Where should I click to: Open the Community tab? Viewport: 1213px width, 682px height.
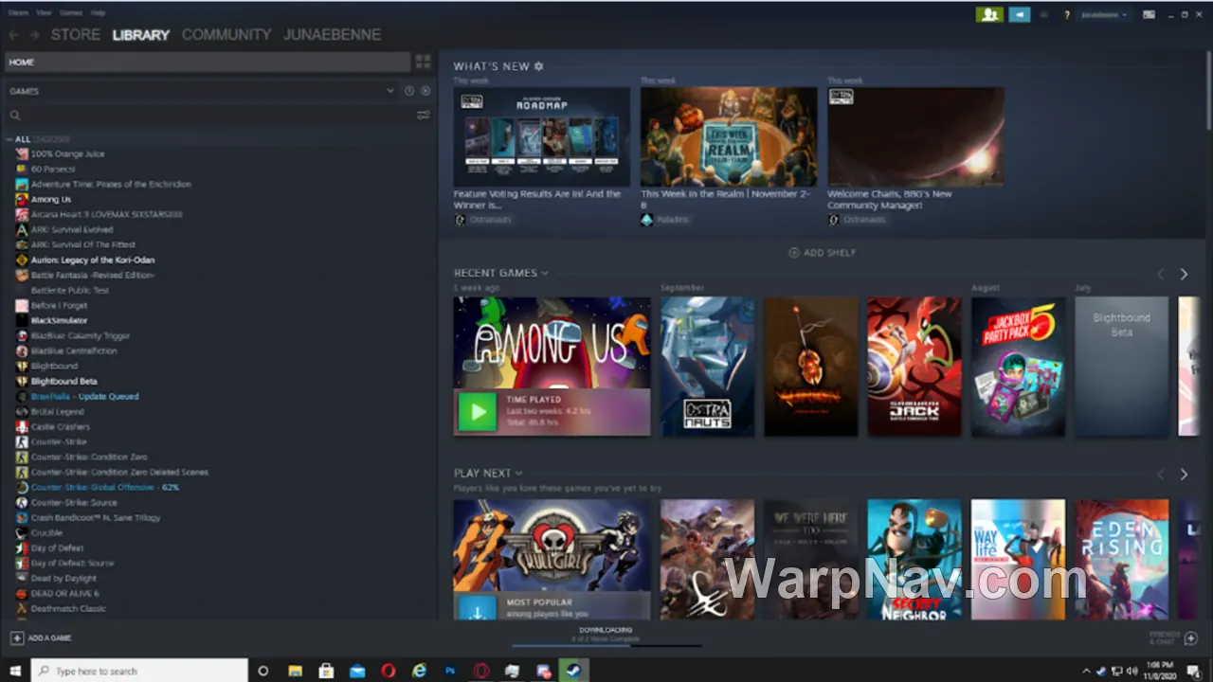pyautogui.click(x=226, y=34)
